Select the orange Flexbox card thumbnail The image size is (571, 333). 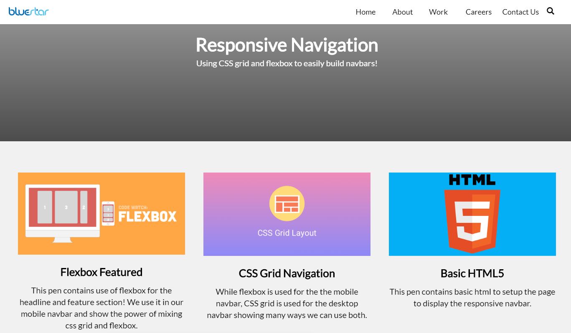coord(101,213)
